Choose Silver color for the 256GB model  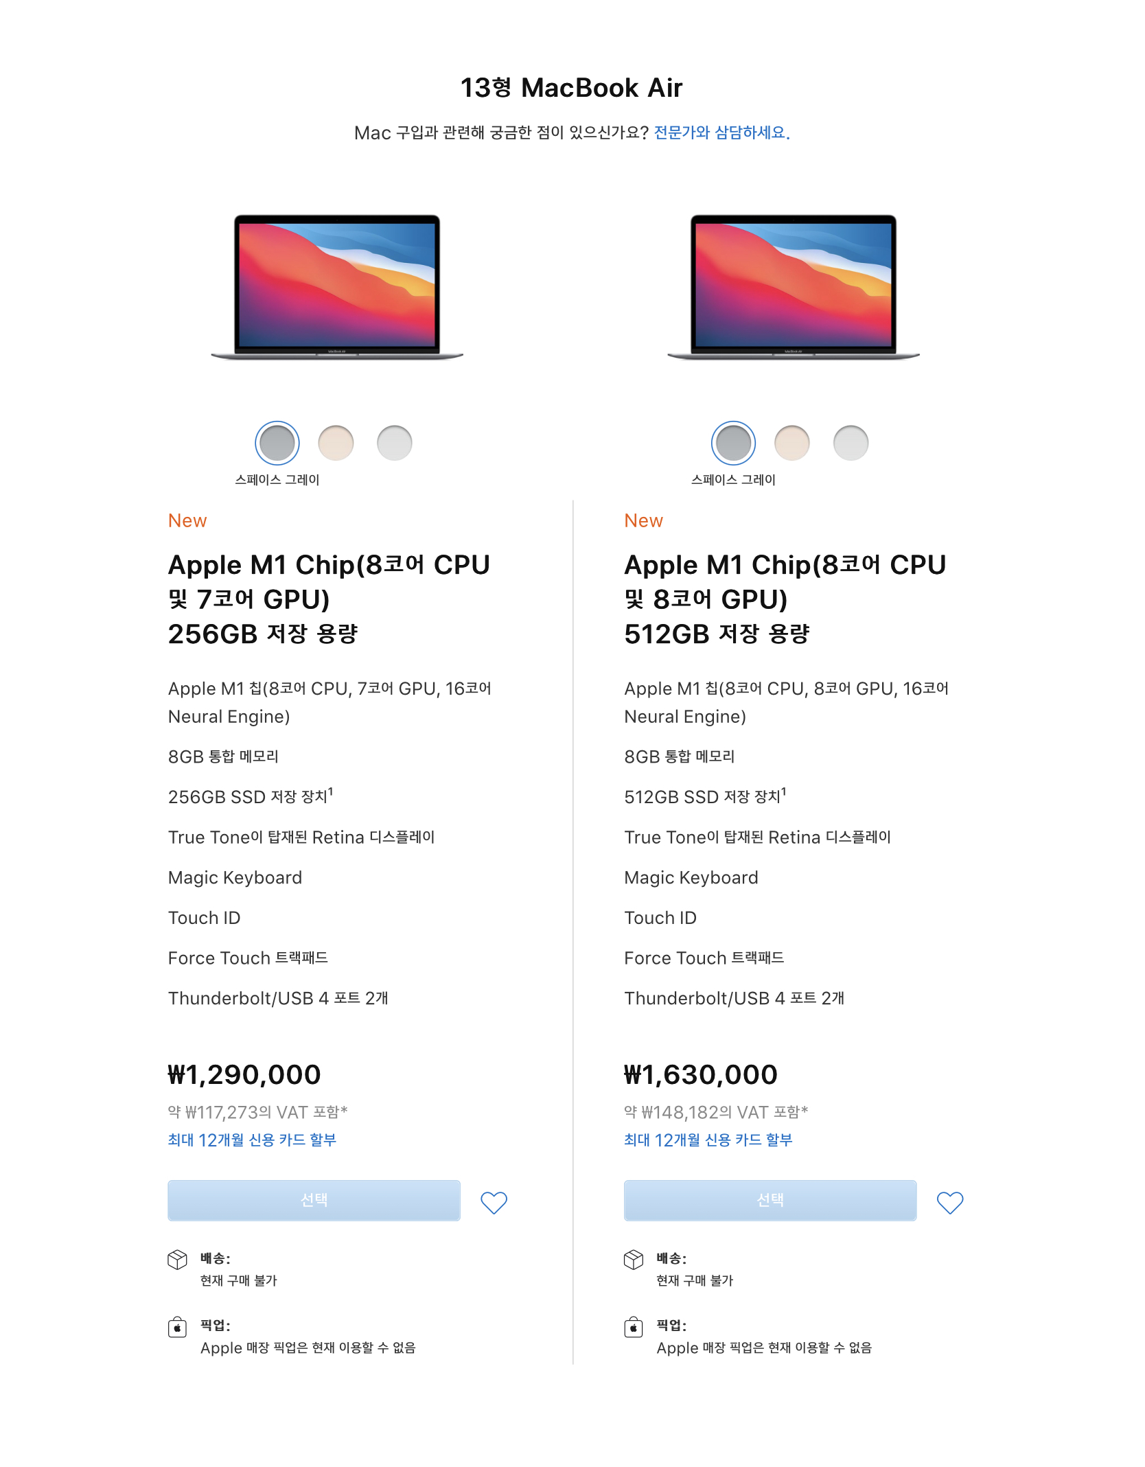[395, 443]
